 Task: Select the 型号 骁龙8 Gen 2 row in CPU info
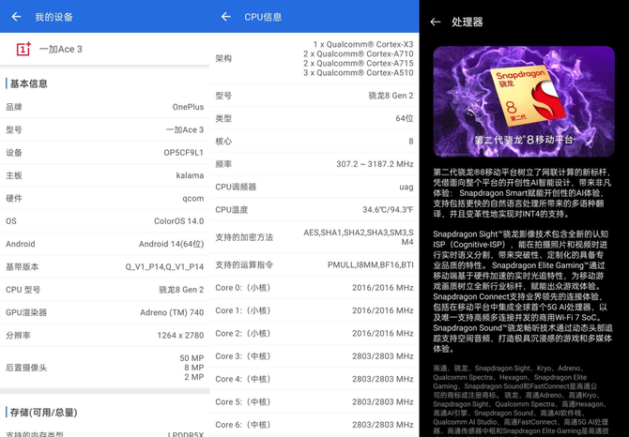coord(314,96)
